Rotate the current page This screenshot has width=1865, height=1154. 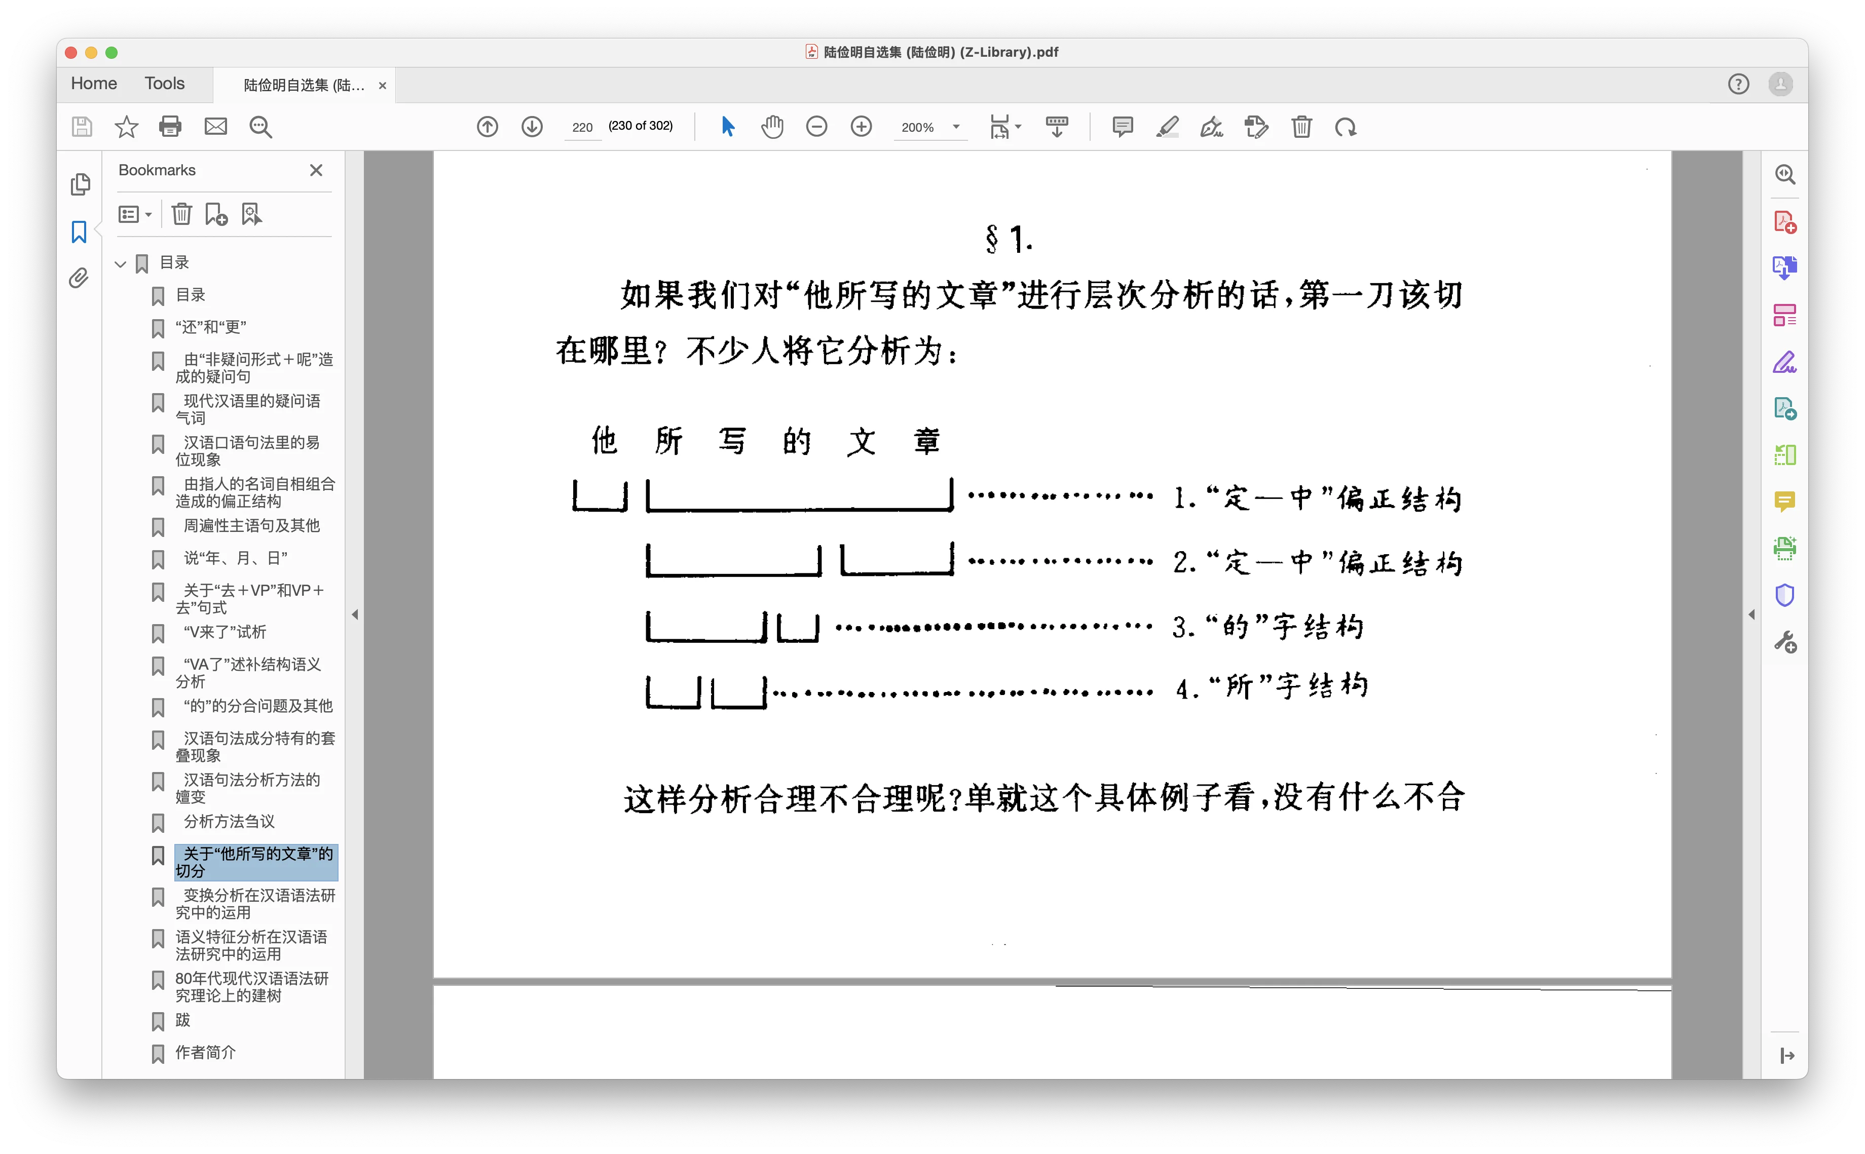click(x=1346, y=127)
